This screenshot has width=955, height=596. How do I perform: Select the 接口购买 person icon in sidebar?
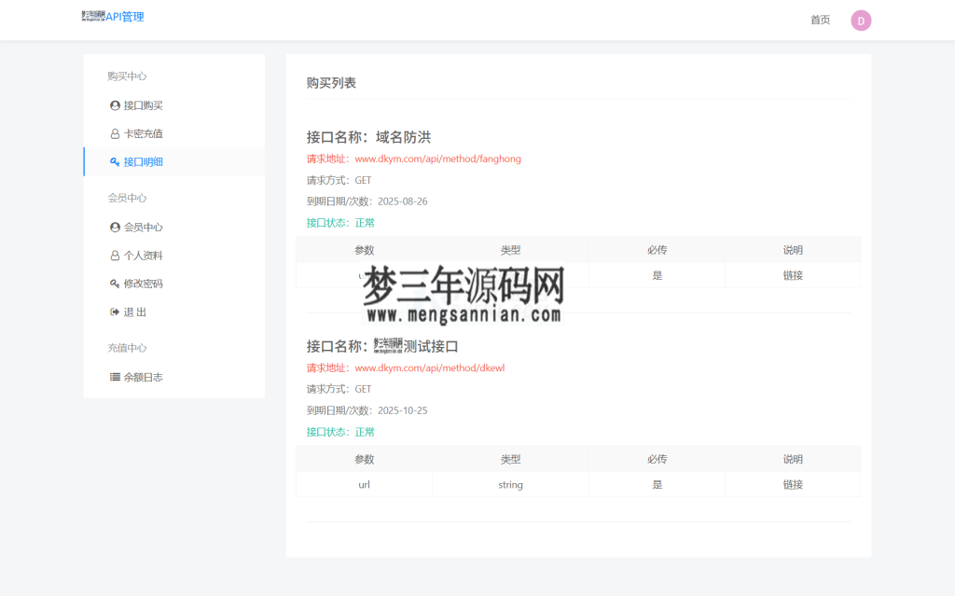[x=113, y=105]
